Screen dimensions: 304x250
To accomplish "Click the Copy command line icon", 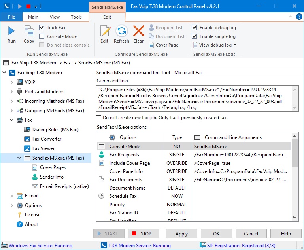I will [x=29, y=31].
